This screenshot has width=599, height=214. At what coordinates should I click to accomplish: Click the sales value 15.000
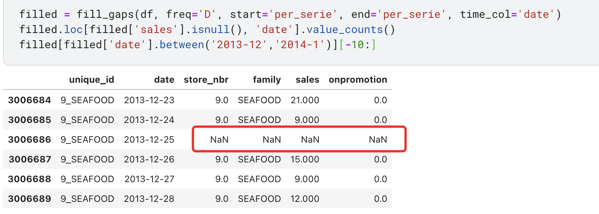coord(305,159)
